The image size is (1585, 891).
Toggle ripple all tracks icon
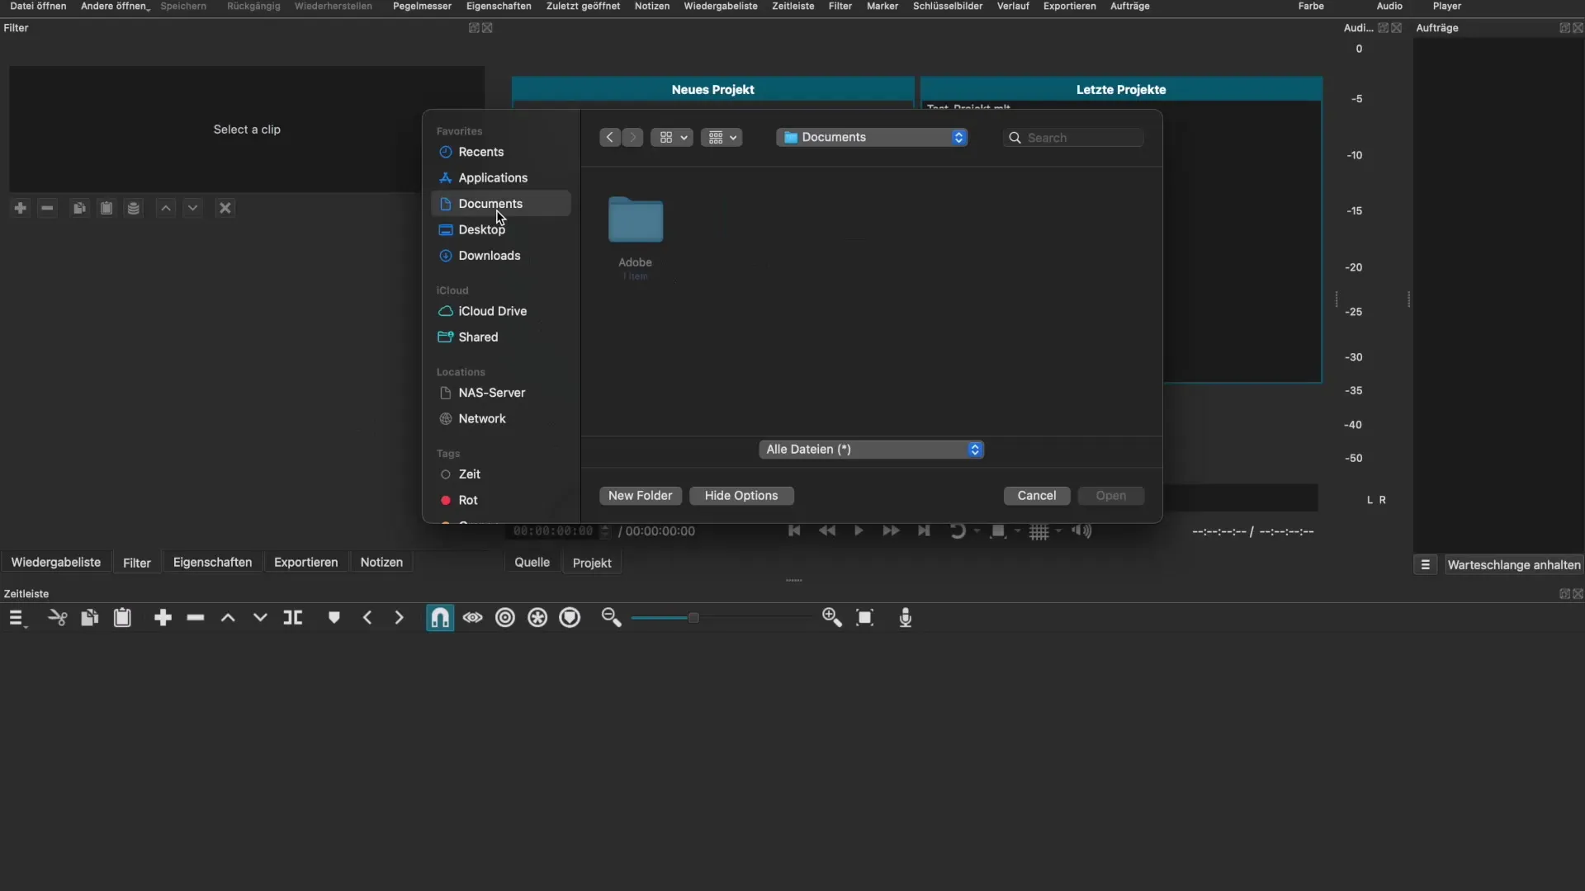[537, 618]
